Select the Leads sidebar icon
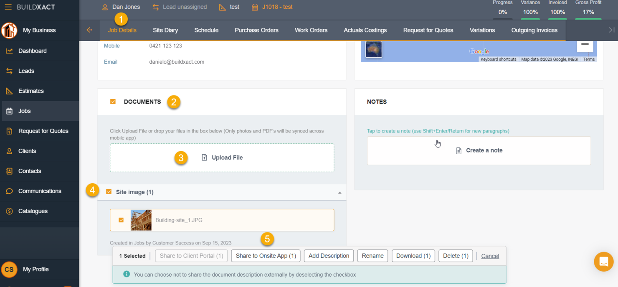 (x=9, y=71)
